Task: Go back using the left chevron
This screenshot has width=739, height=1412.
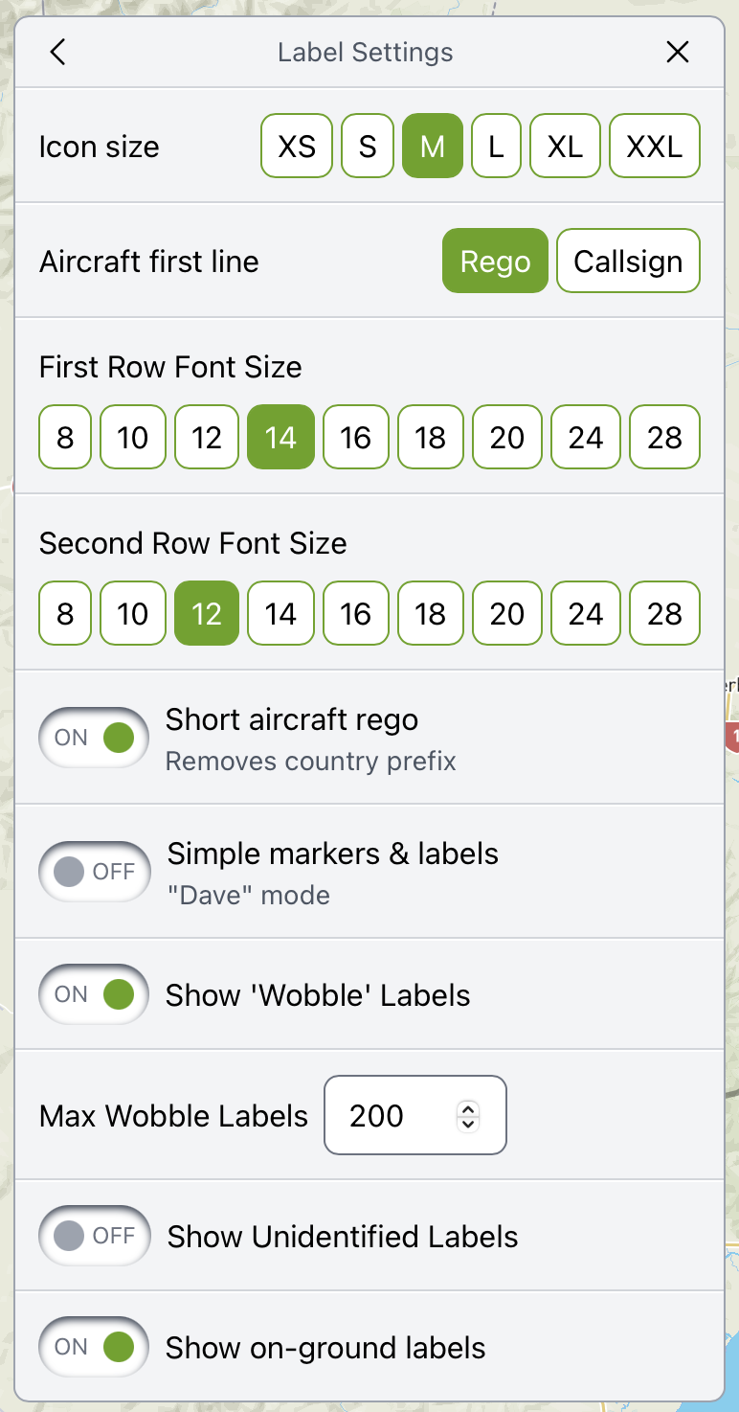Action: pyautogui.click(x=58, y=53)
